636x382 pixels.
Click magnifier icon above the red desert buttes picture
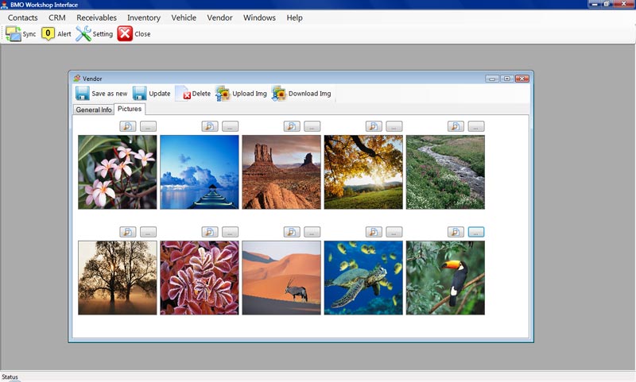tap(292, 126)
